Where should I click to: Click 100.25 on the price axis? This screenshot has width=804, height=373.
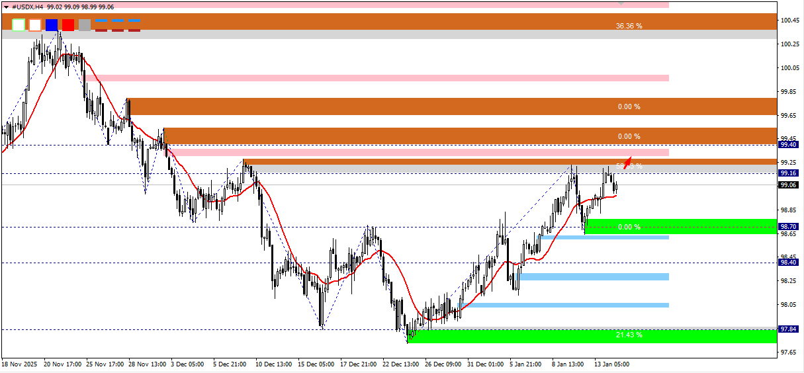[789, 44]
